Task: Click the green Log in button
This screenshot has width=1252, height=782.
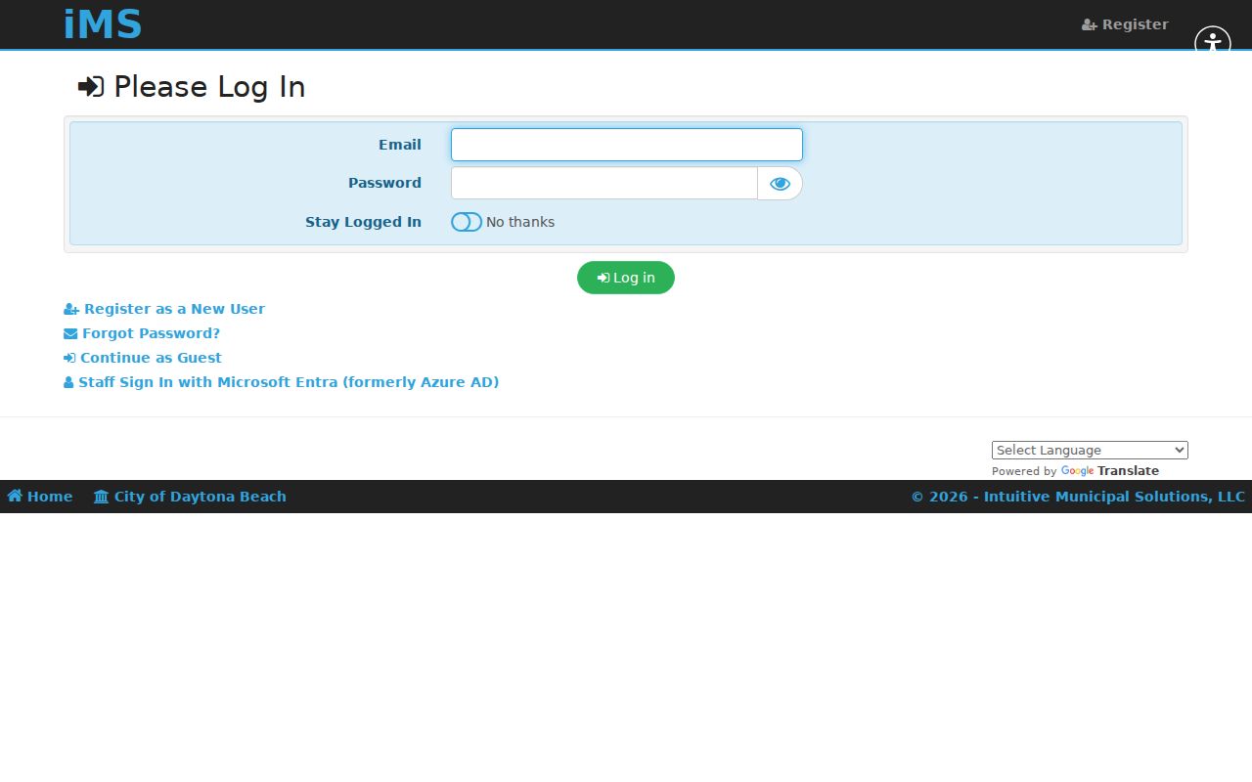Action: pyautogui.click(x=626, y=278)
